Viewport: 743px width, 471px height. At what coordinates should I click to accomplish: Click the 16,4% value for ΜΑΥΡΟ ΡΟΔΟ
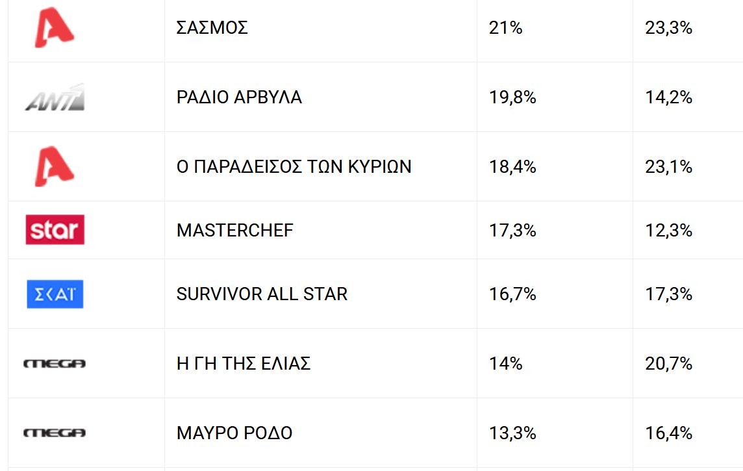(668, 433)
